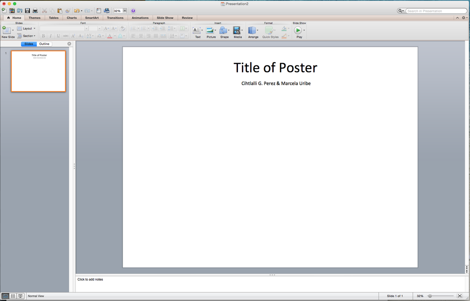Open the purple Help icon
Image resolution: width=470 pixels, height=301 pixels.
133,11
